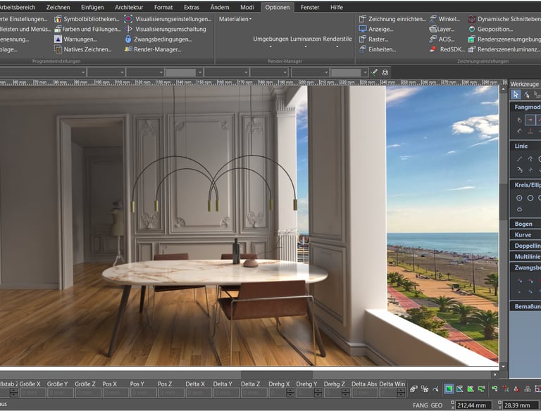Toggle the GEO status indicator

(x=437, y=405)
